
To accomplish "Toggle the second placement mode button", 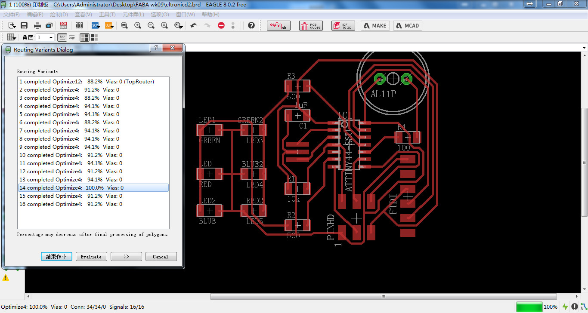I will click(x=94, y=37).
